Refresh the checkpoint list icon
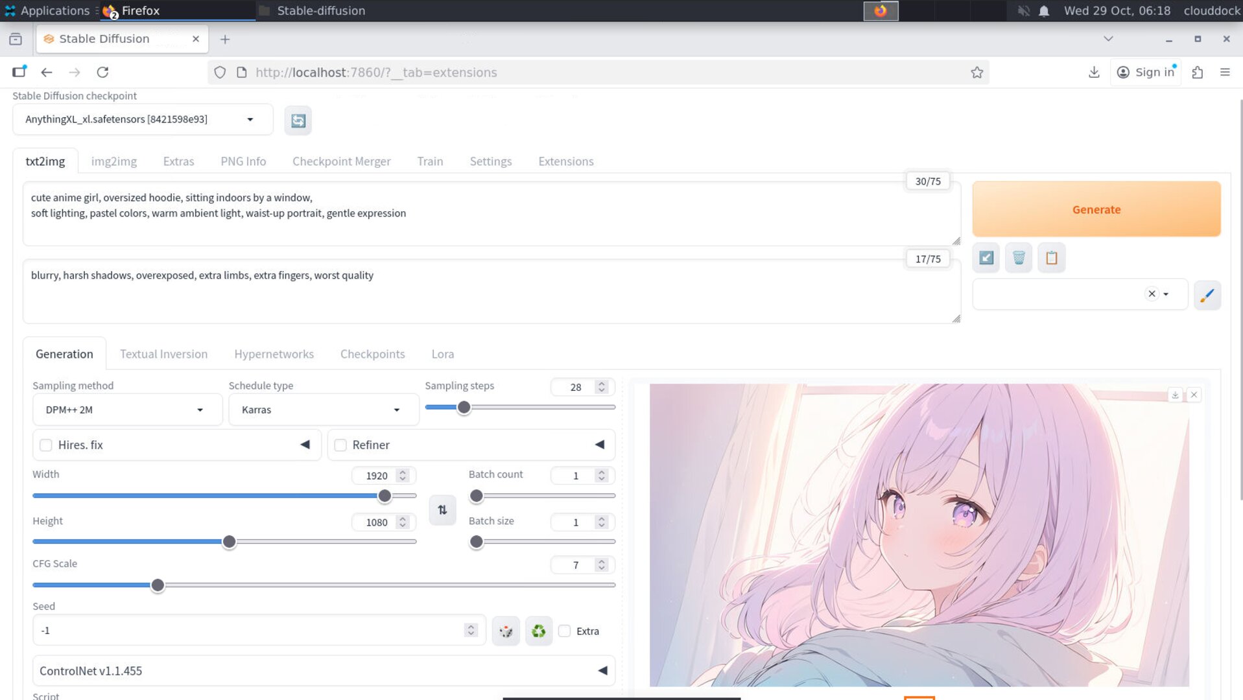Viewport: 1243px width, 700px height. tap(298, 121)
